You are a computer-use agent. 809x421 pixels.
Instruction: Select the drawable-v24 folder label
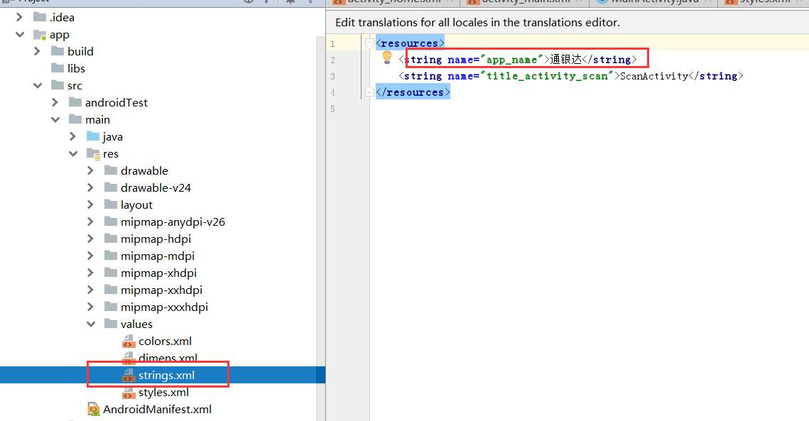point(156,188)
